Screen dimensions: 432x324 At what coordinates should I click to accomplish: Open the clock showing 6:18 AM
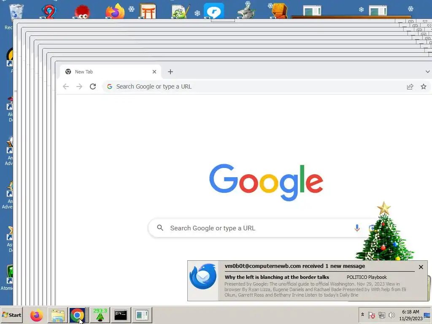point(410,315)
